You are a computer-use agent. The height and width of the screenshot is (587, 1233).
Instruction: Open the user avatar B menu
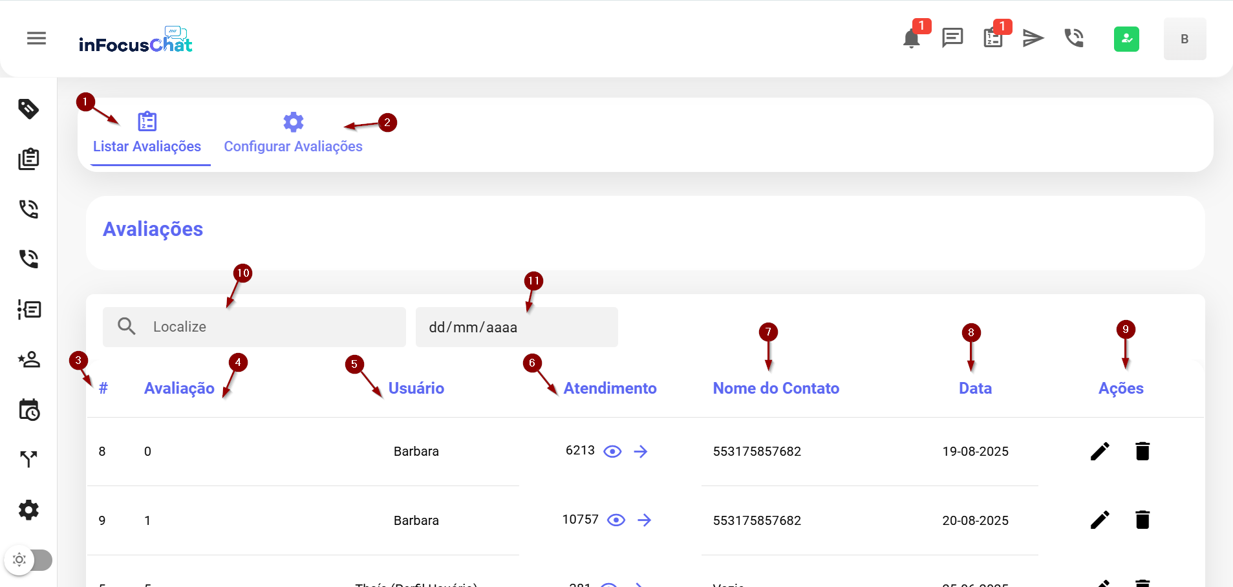[x=1185, y=39]
